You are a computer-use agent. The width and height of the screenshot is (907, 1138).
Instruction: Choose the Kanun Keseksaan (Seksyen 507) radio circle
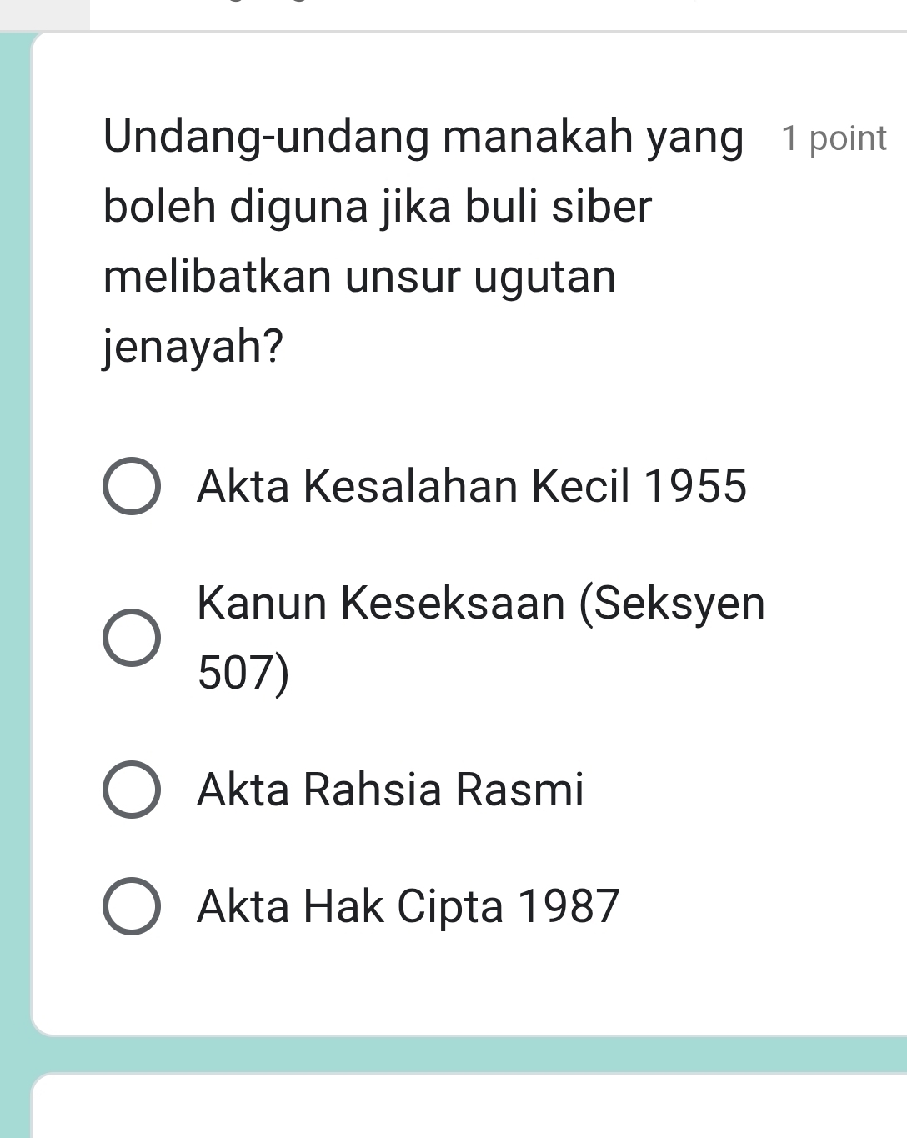point(132,638)
